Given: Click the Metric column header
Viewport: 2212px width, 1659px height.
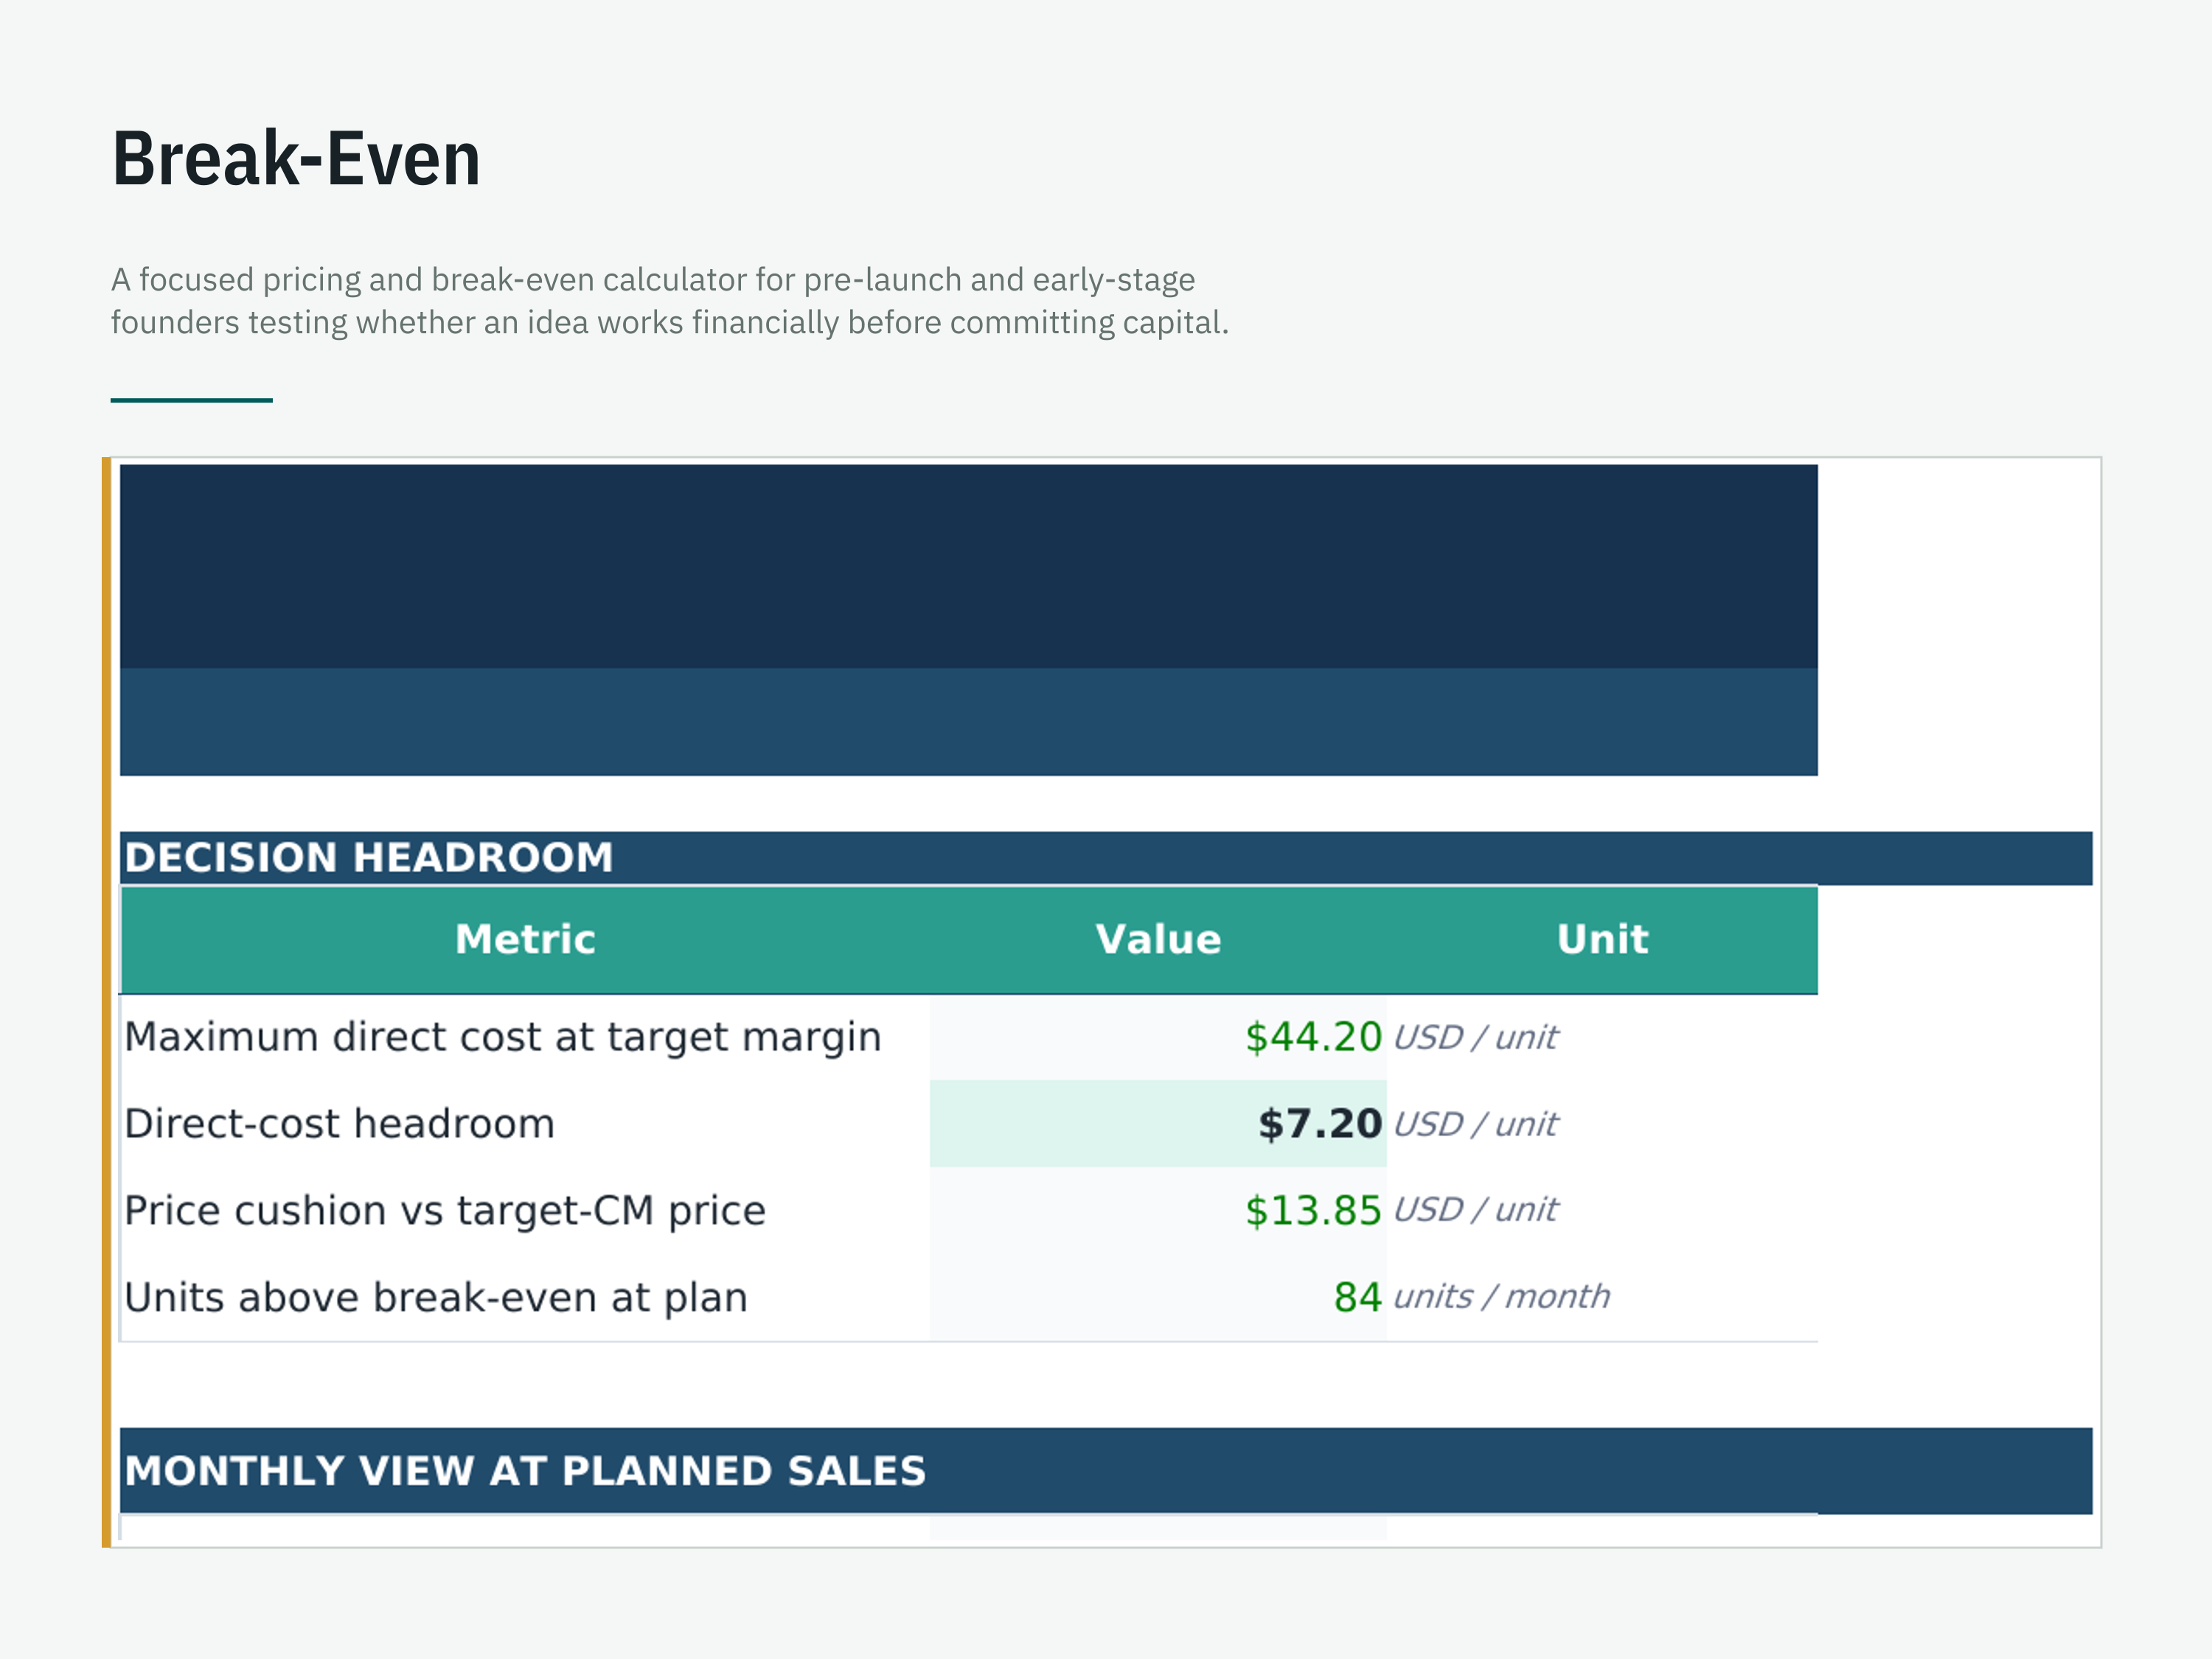Looking at the screenshot, I should [525, 940].
